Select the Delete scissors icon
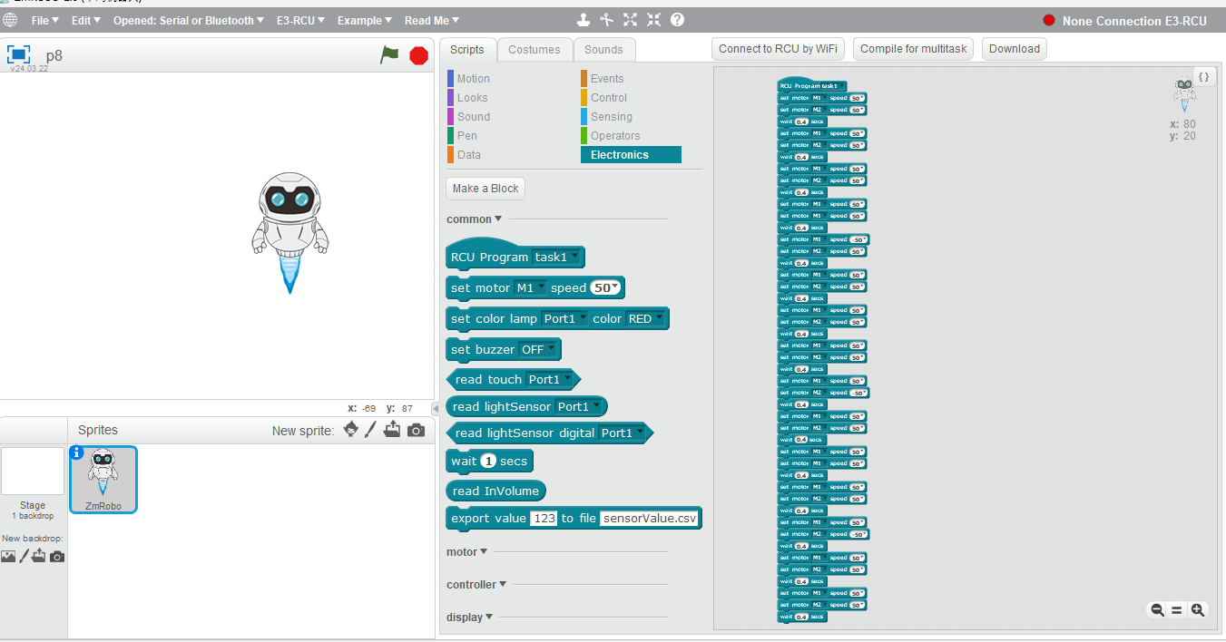This screenshot has width=1226, height=642. [606, 20]
